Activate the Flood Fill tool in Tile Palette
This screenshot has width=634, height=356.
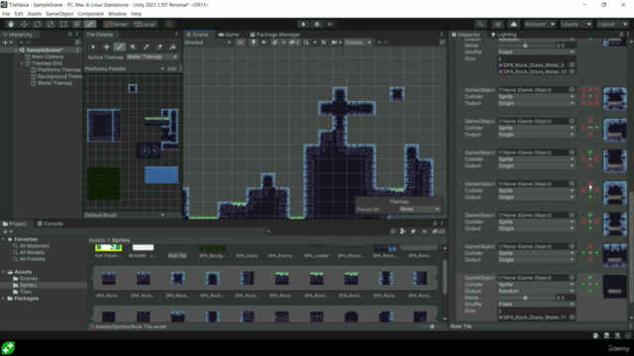[x=172, y=46]
